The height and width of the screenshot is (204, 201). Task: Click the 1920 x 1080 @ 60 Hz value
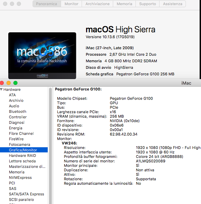(155, 152)
